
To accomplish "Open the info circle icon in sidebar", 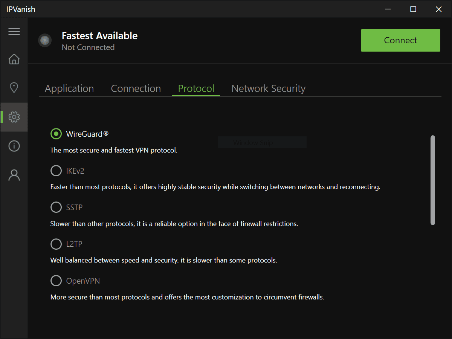I will point(14,146).
